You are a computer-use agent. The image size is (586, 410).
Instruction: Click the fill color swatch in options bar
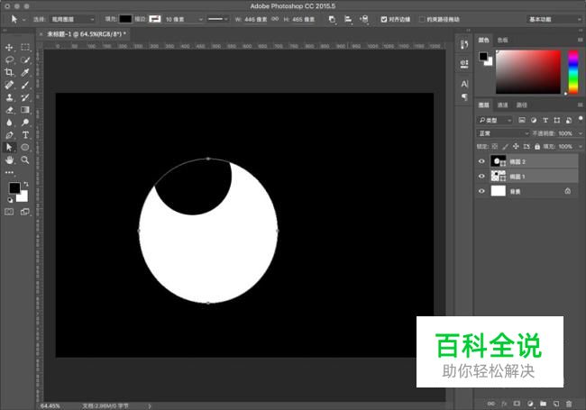[x=125, y=19]
